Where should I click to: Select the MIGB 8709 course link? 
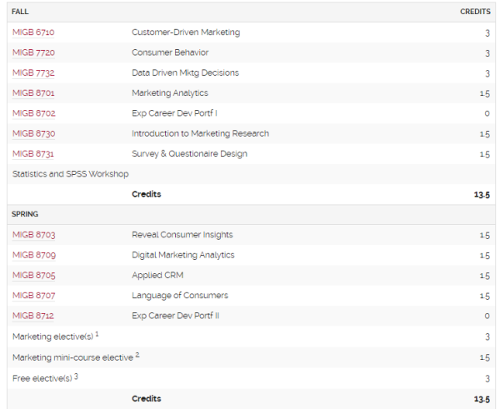click(x=34, y=255)
